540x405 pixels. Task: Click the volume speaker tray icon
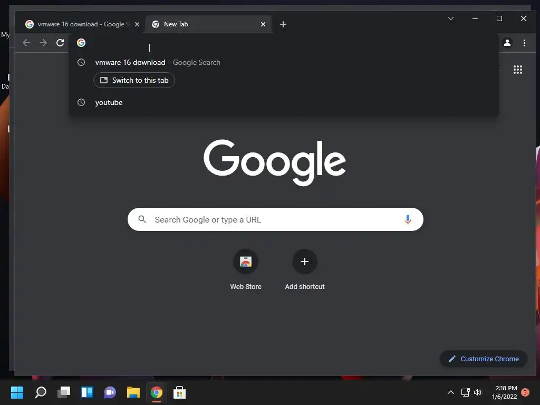(478, 392)
